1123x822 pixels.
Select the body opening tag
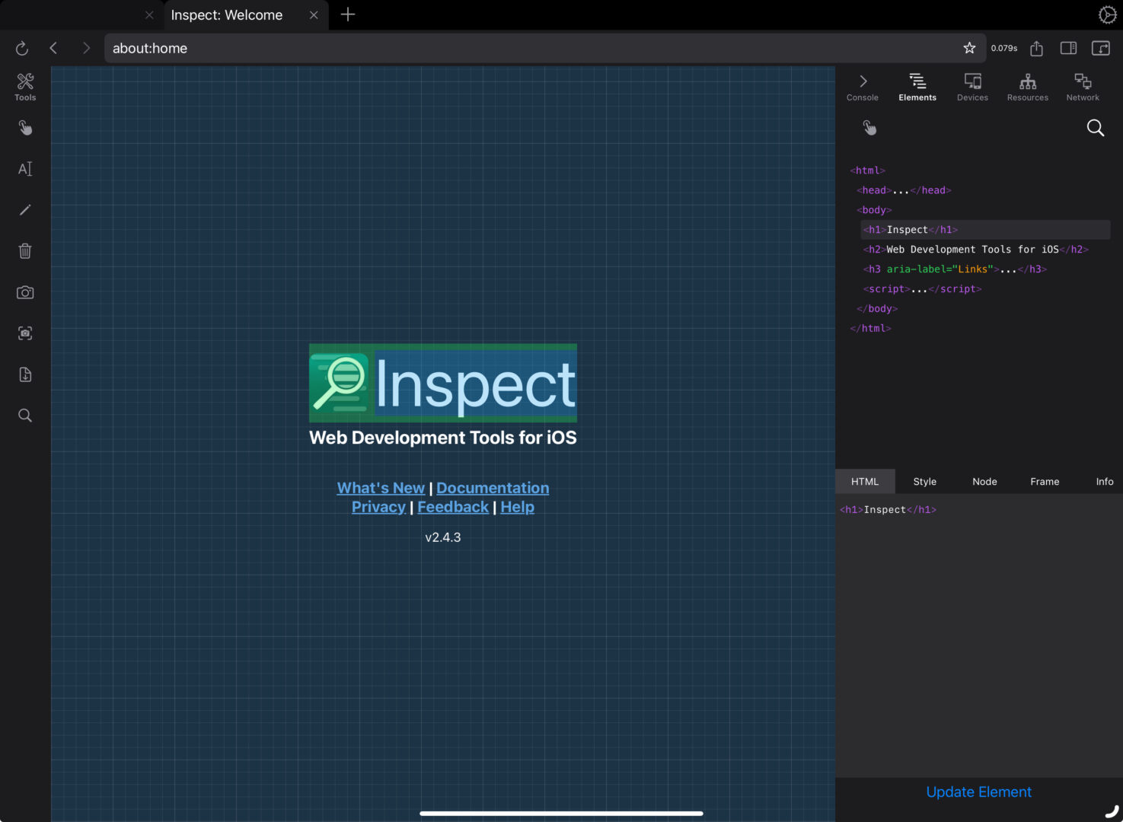coord(874,210)
